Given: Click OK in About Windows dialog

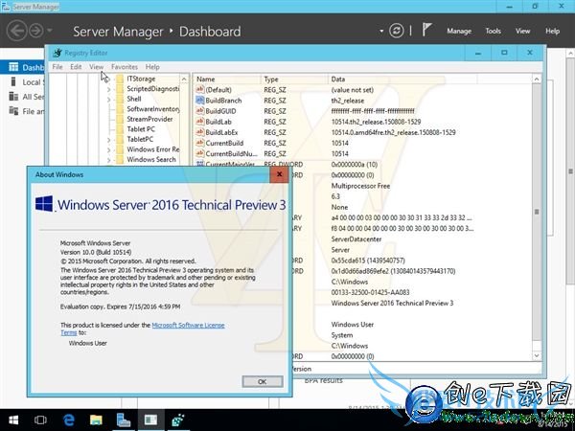Looking at the screenshot, I should point(263,381).
